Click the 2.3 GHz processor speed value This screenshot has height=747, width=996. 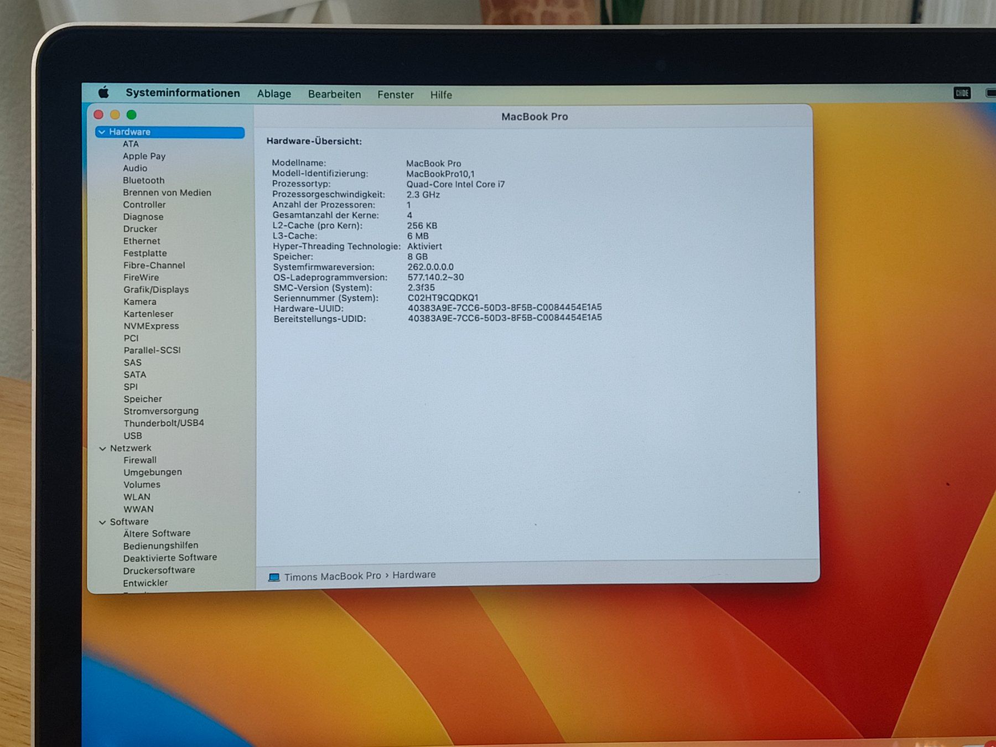click(x=423, y=195)
